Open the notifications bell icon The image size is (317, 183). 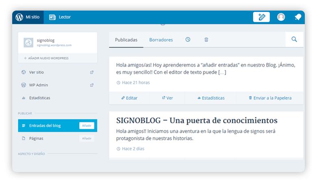298,17
